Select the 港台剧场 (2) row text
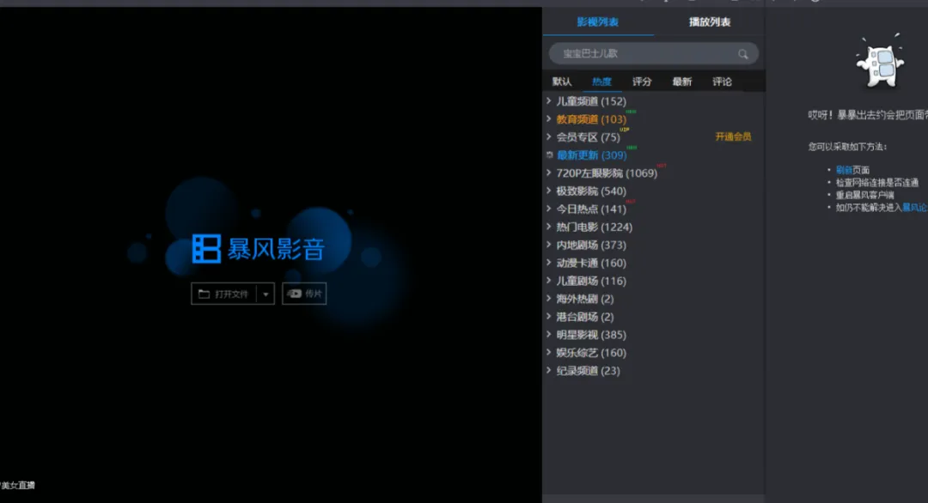Screen dimensions: 928x503 click(585, 317)
